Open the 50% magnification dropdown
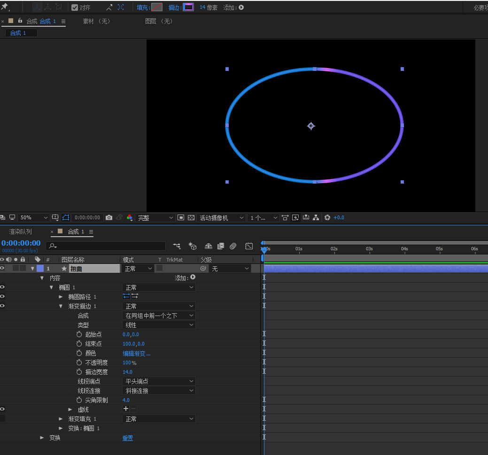Viewport: 488px width, 455px height. coord(33,217)
